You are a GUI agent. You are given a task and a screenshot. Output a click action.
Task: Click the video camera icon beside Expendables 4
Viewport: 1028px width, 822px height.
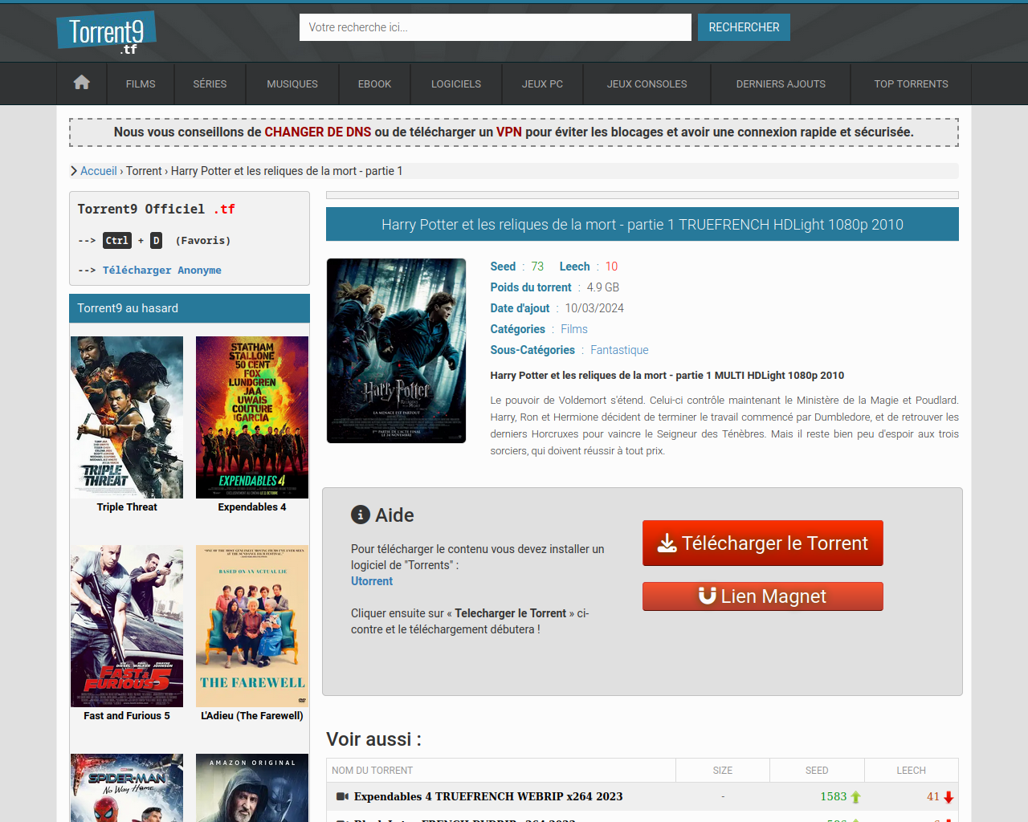tap(342, 796)
